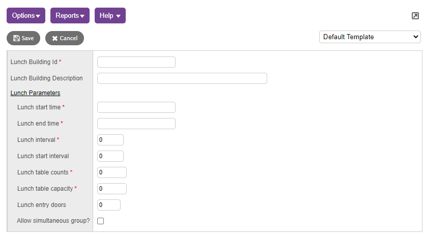Viewport: 425px width, 237px height.
Task: Click the X icon on Cancel
Action: tap(55, 39)
